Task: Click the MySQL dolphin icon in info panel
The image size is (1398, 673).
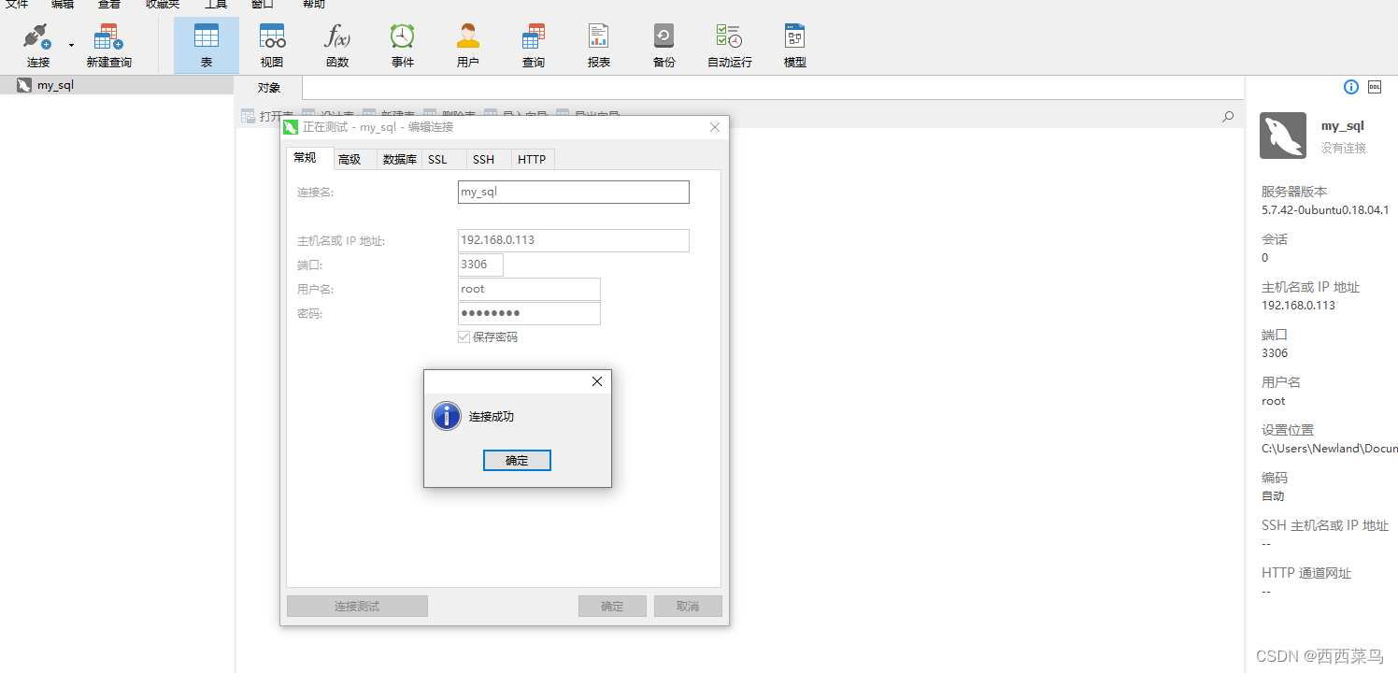Action: click(x=1283, y=136)
